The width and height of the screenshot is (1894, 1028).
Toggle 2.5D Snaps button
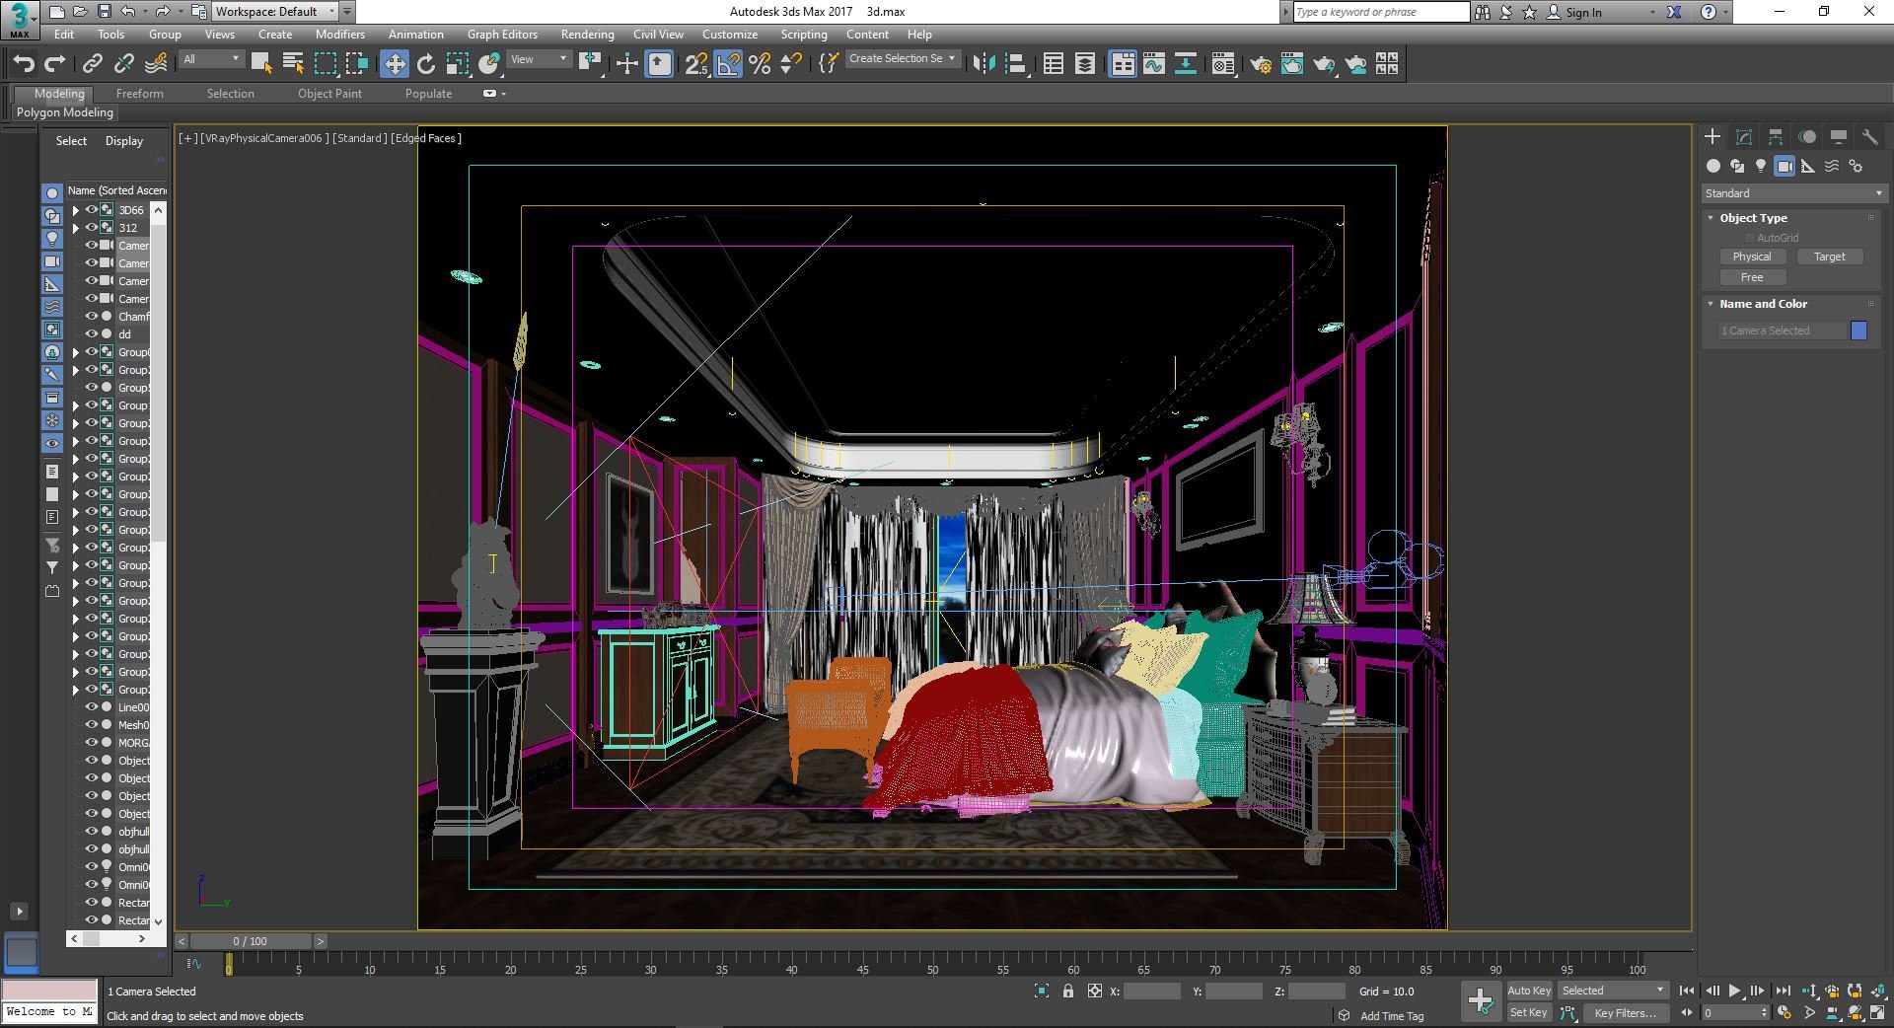pyautogui.click(x=696, y=64)
